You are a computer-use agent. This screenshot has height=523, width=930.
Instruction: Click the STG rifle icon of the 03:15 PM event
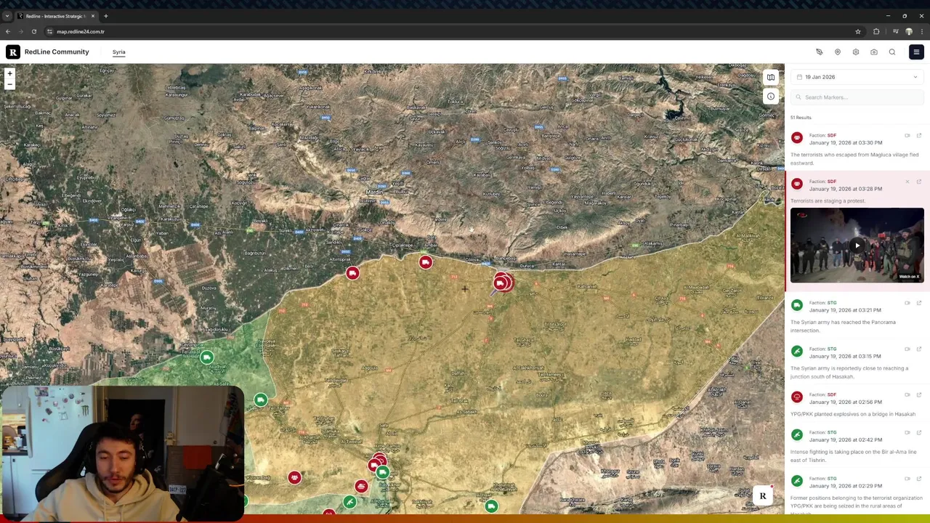coord(797,352)
